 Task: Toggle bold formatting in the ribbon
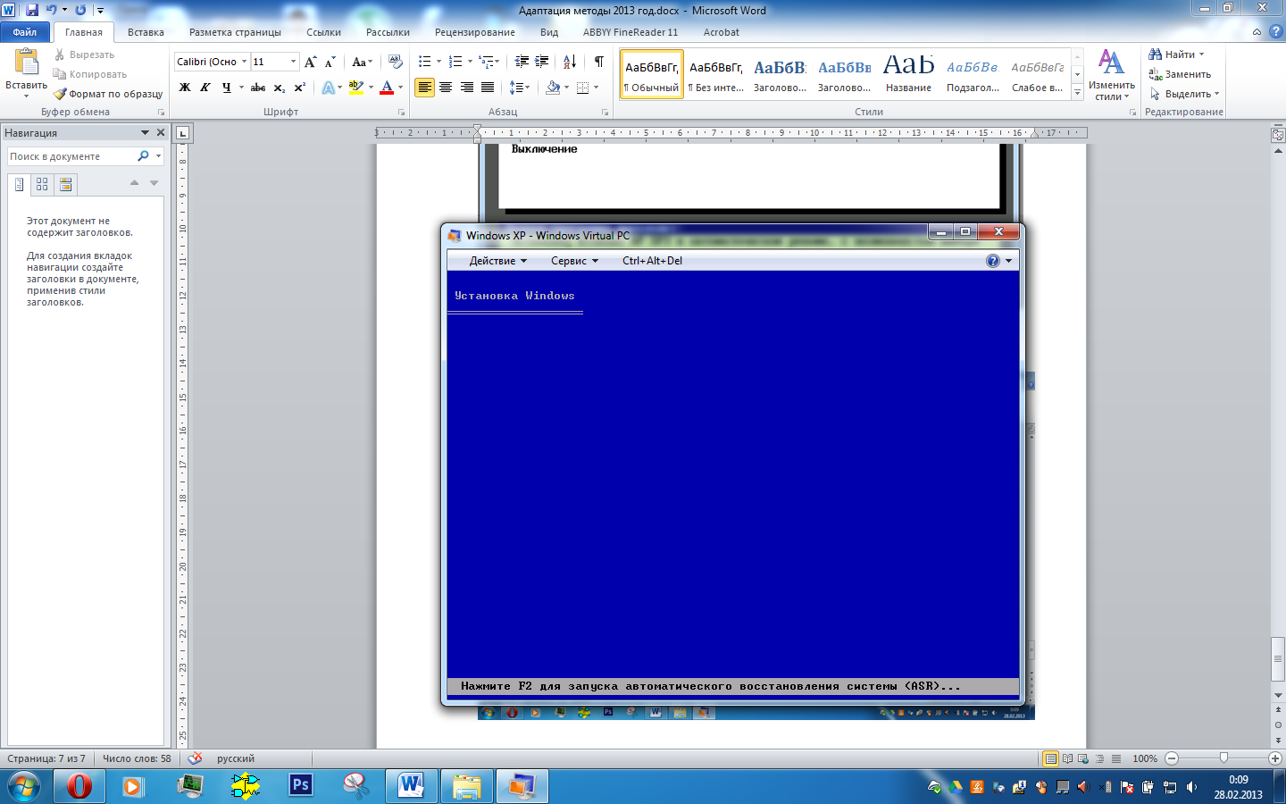point(185,88)
